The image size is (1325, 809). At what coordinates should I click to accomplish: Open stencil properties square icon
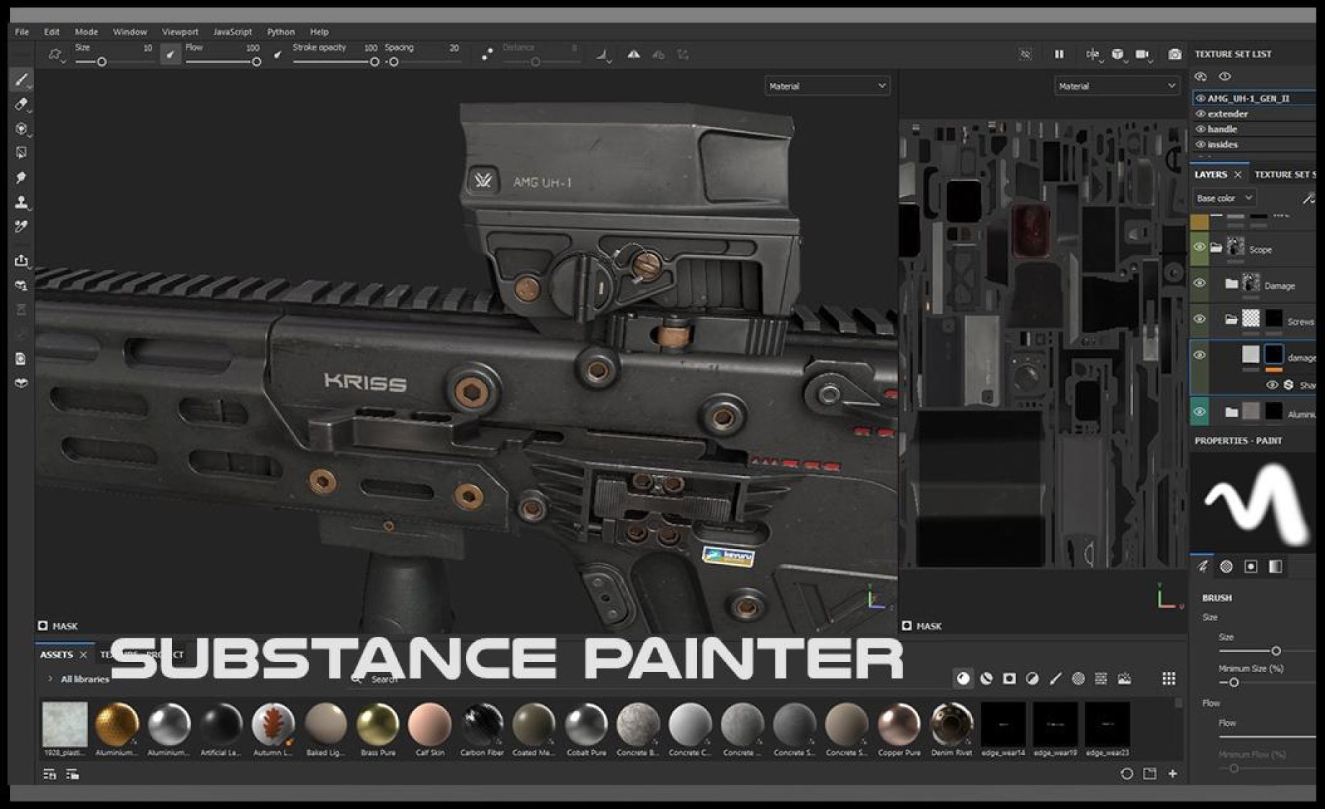click(x=1251, y=566)
